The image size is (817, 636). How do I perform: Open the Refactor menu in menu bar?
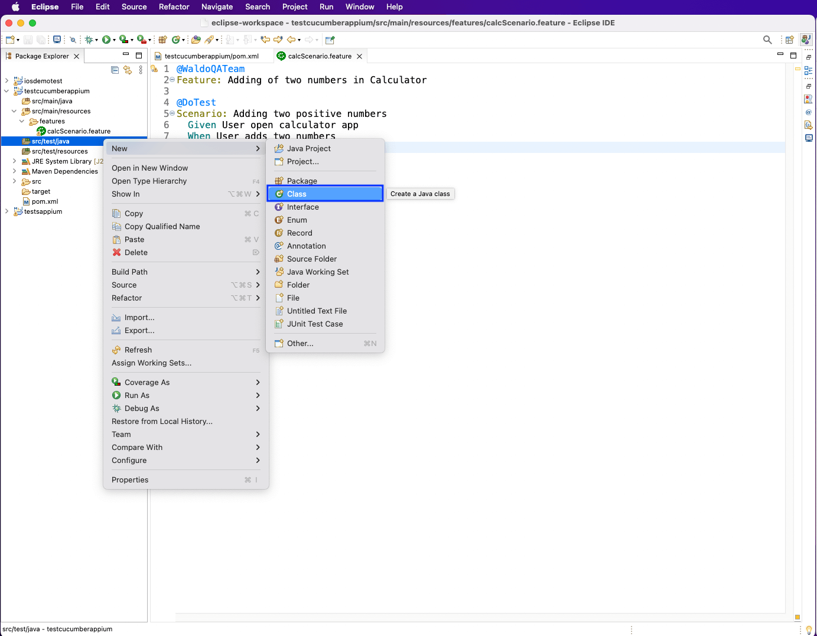174,7
